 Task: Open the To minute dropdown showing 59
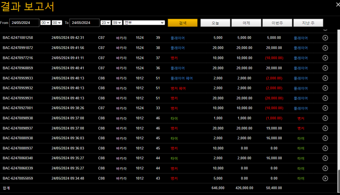[117, 23]
